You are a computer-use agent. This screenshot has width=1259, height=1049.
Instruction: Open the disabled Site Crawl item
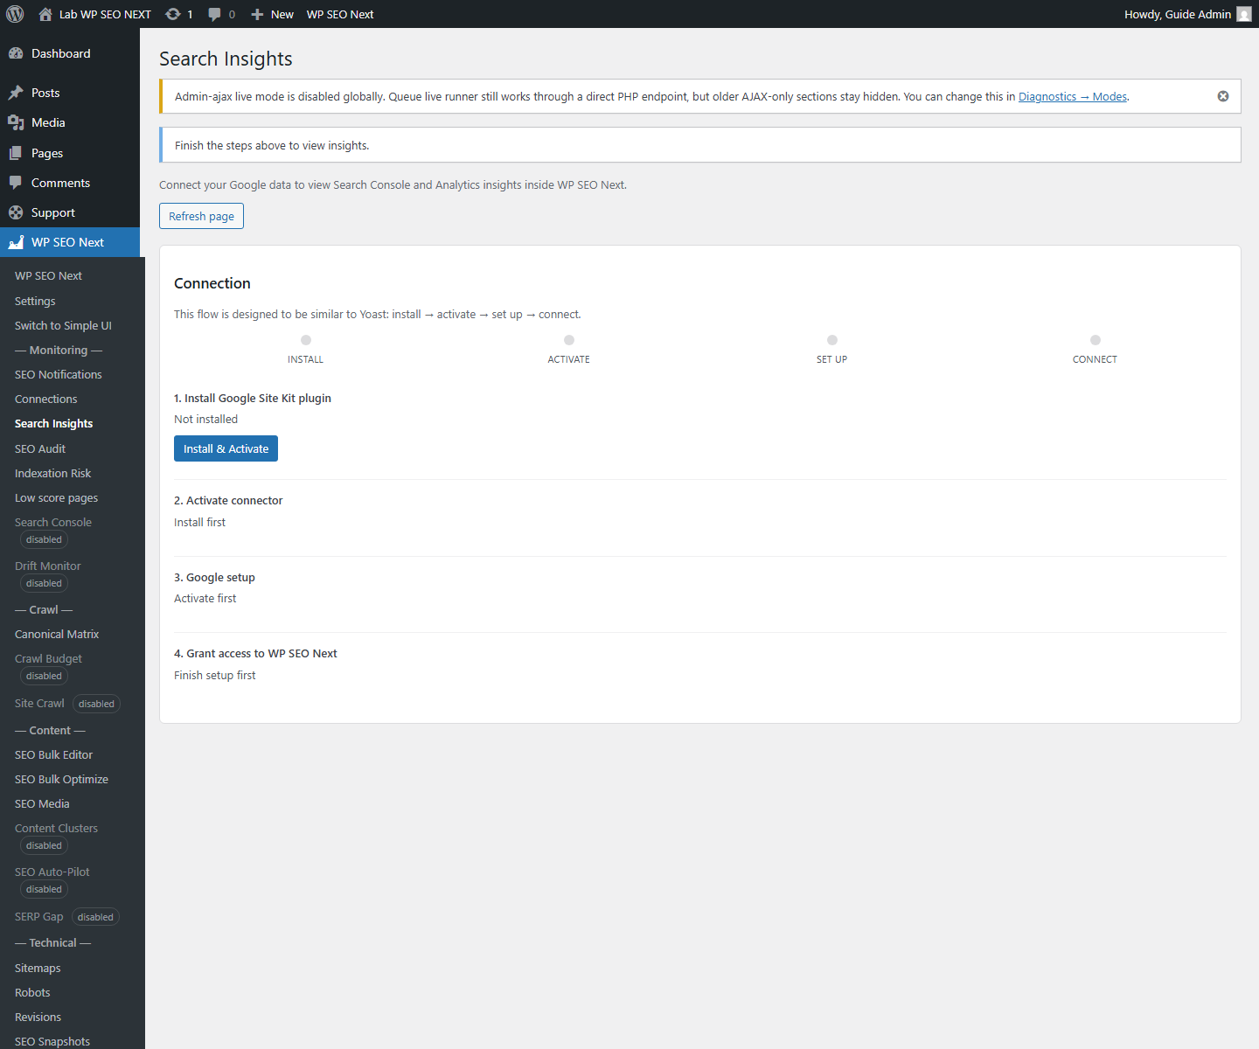click(x=66, y=703)
